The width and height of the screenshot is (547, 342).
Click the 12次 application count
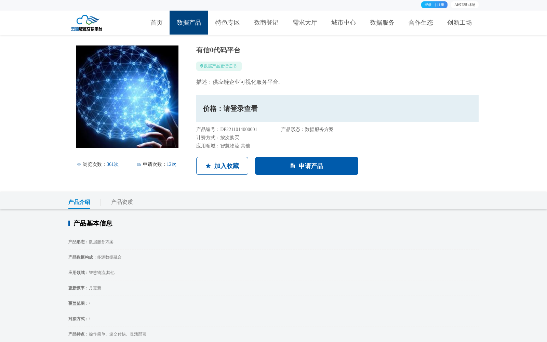tap(172, 165)
